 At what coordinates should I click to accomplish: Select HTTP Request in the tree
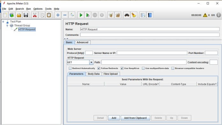tap(27, 29)
